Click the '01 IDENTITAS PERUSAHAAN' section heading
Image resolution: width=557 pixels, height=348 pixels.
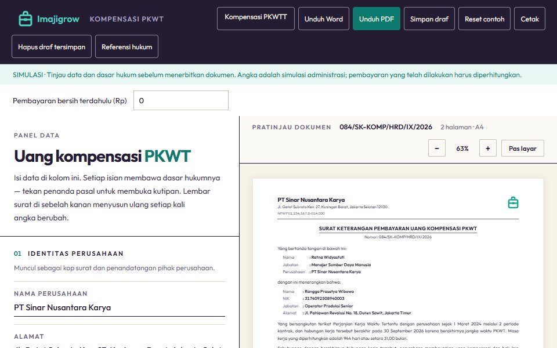[68, 253]
